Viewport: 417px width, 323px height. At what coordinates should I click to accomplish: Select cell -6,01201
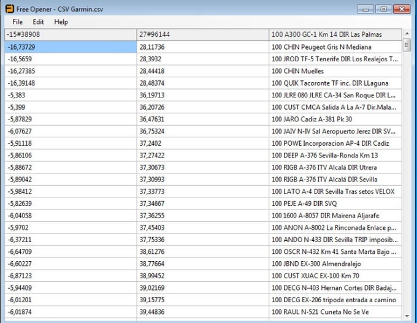[x=71, y=300]
